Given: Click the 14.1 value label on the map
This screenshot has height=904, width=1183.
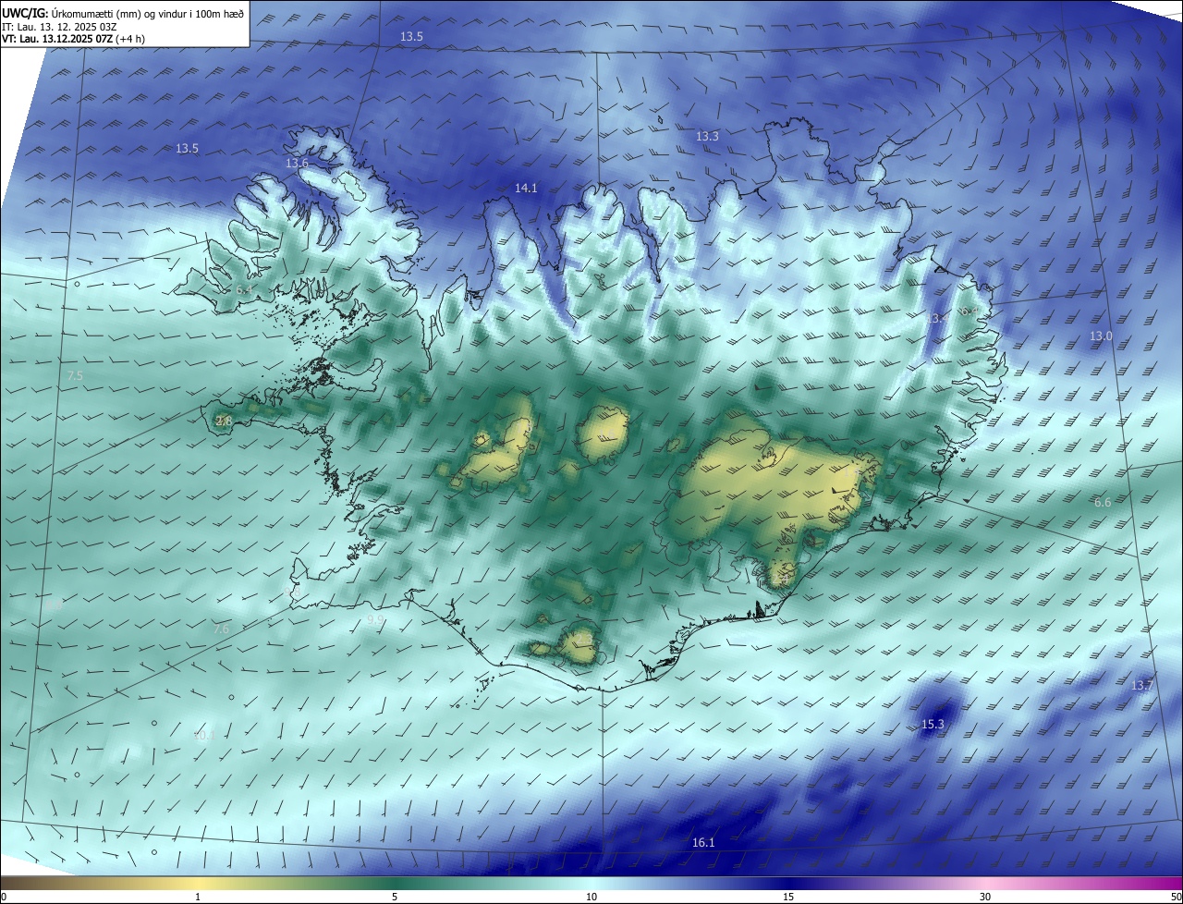Looking at the screenshot, I should 526,188.
